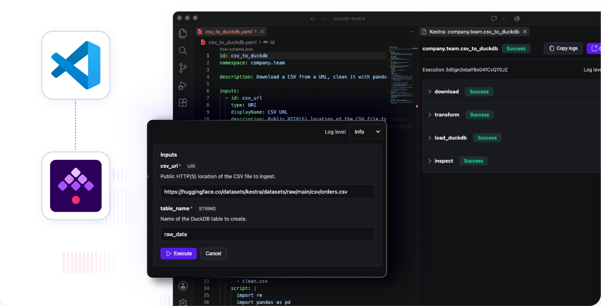Click the 'displayName: CSV URL' code line
This screenshot has width=601, height=306.
[259, 112]
